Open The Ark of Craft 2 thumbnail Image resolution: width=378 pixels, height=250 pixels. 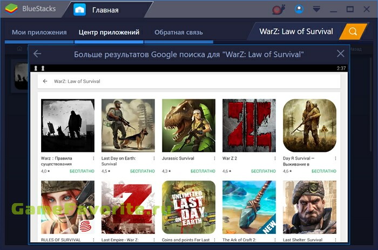click(x=249, y=207)
